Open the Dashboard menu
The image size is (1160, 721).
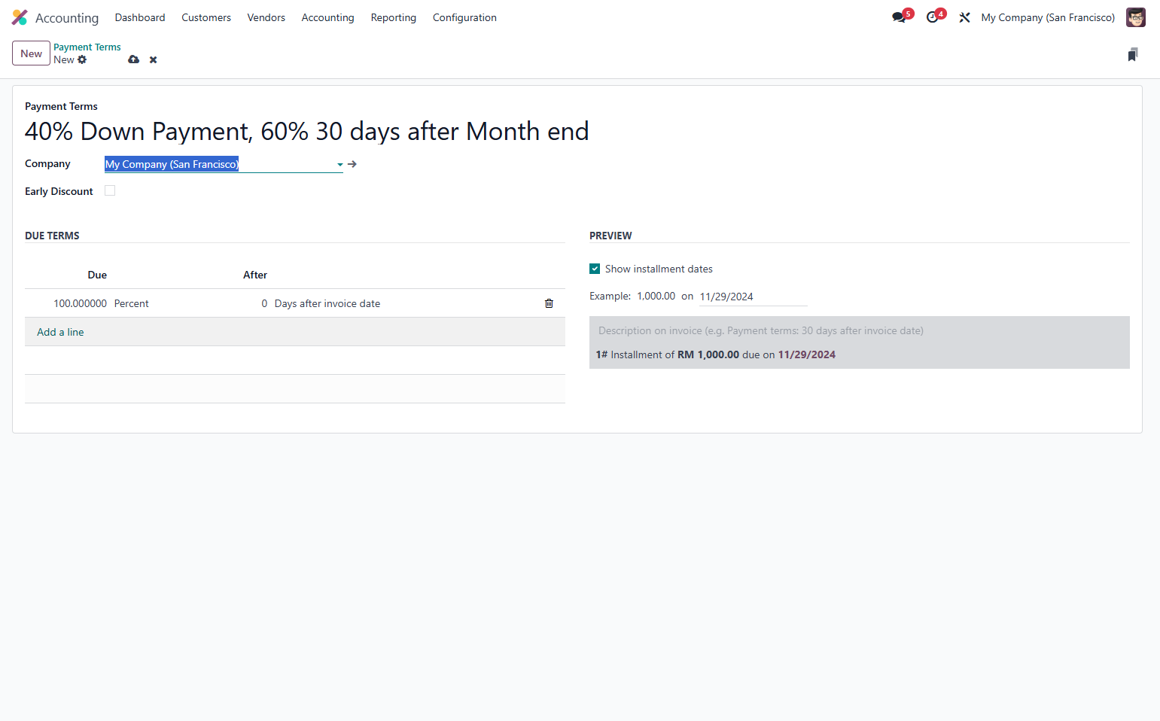tap(140, 17)
